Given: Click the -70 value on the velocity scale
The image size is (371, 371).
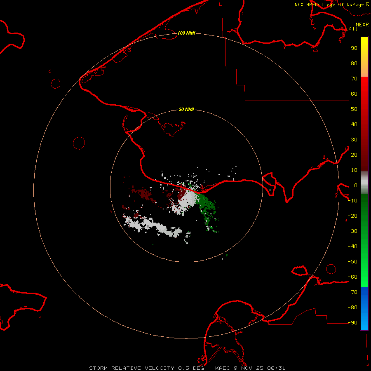Looking at the screenshot, I should pyautogui.click(x=352, y=292).
